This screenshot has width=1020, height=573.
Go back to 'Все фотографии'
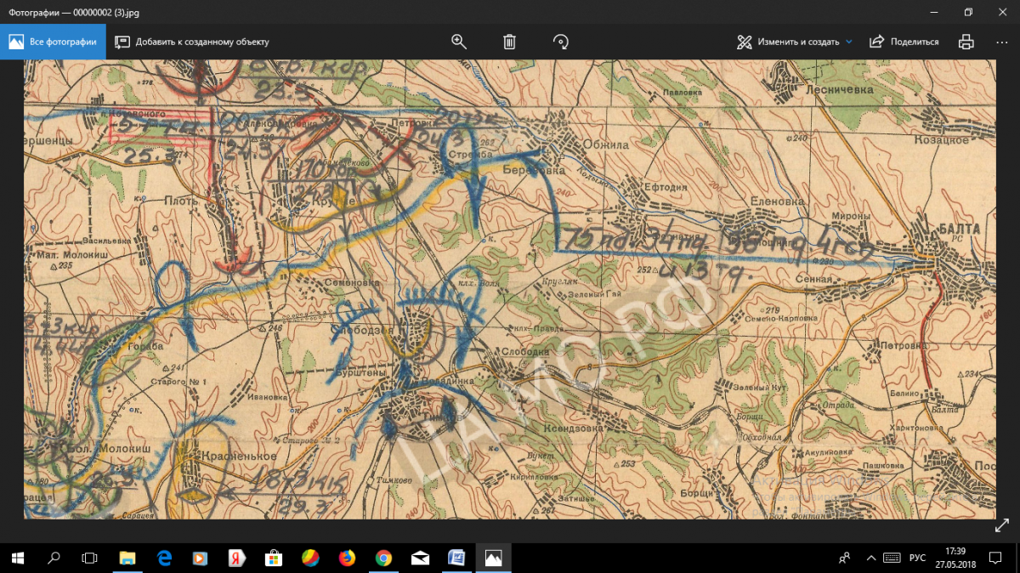click(53, 42)
